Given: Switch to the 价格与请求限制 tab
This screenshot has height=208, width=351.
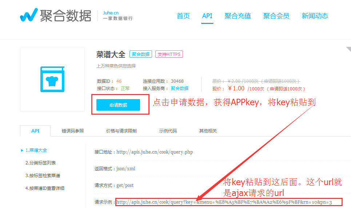Looking at the screenshot, I should [121, 131].
